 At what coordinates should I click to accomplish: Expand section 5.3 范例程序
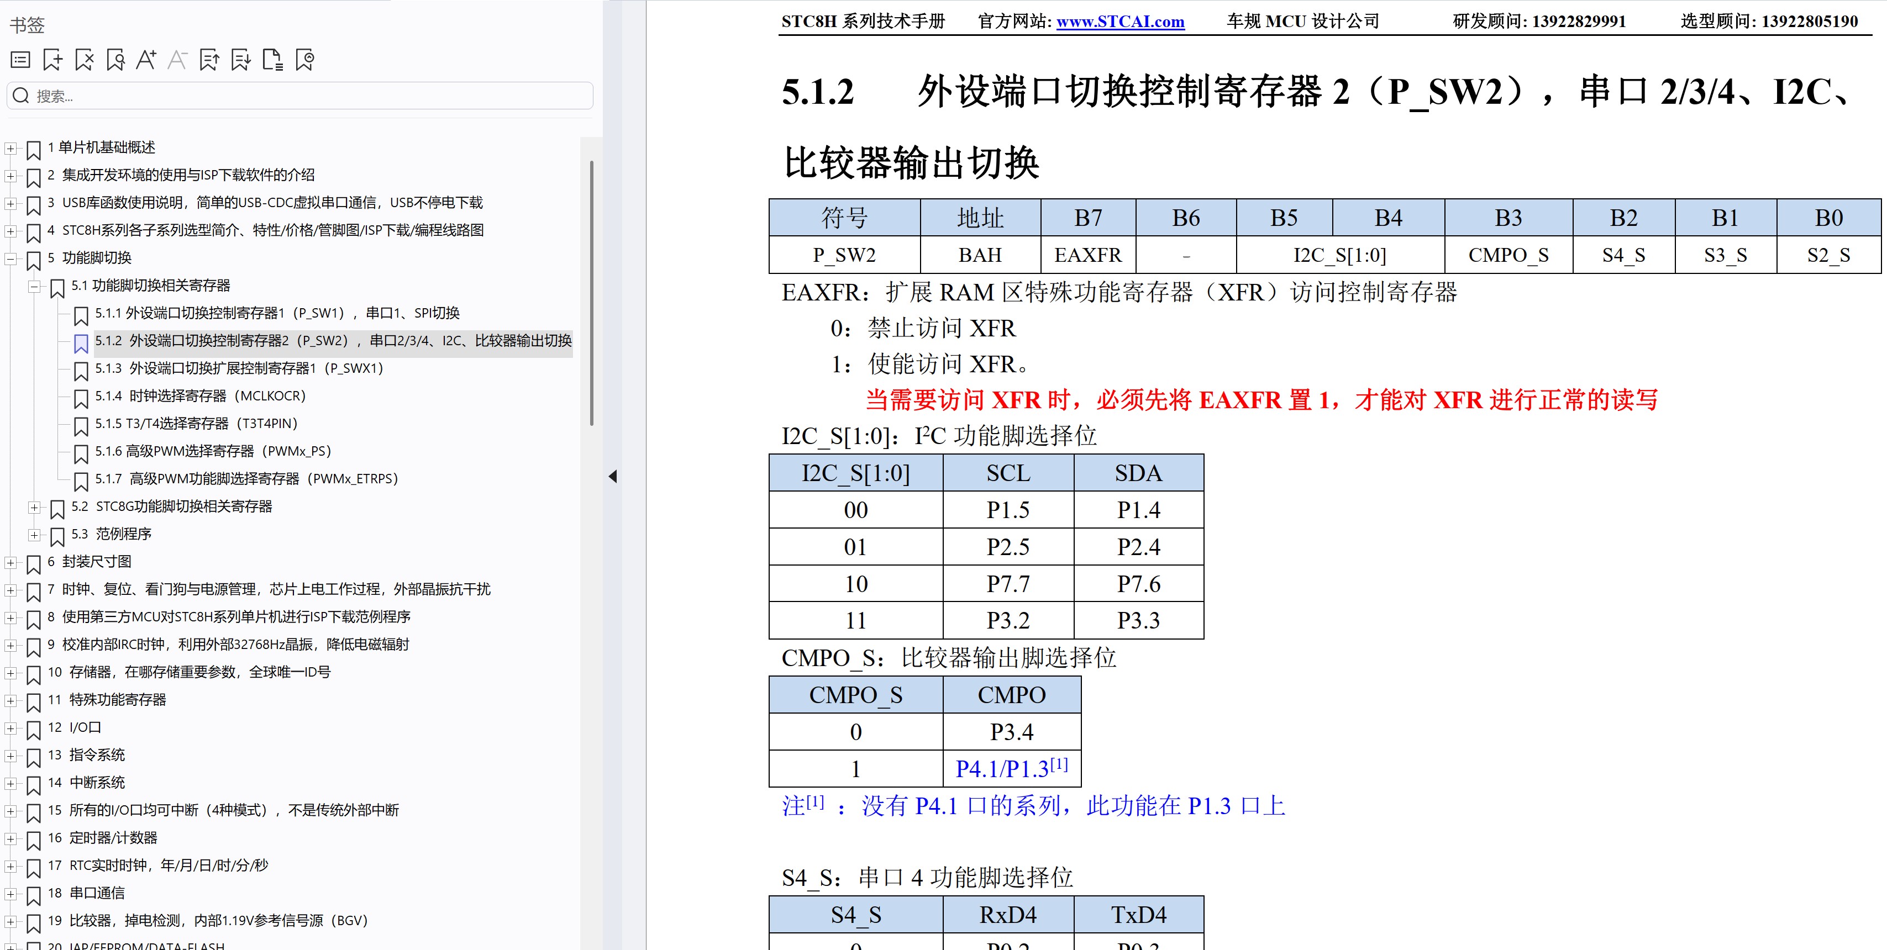[x=34, y=535]
